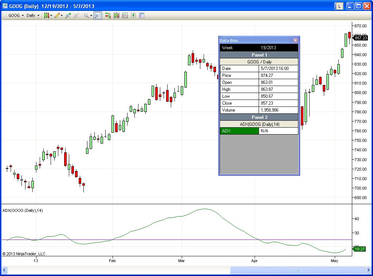Open the Daily interval dropdown
This screenshot has width=373, height=276.
(x=33, y=15)
